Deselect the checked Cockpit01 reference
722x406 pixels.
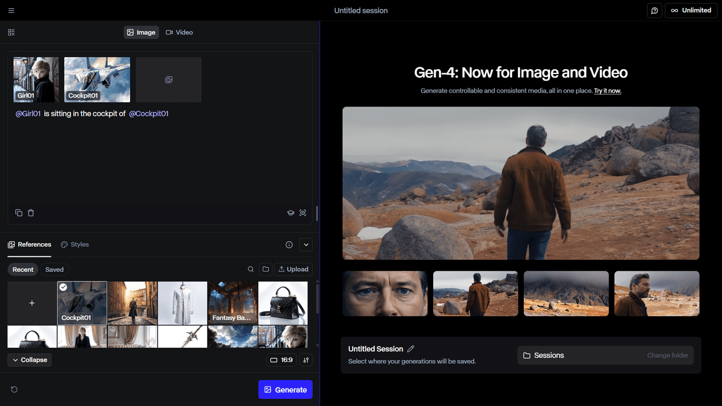64,287
